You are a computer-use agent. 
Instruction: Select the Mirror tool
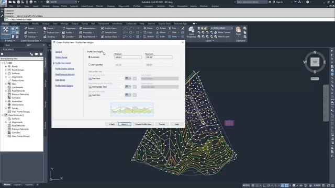point(161,32)
